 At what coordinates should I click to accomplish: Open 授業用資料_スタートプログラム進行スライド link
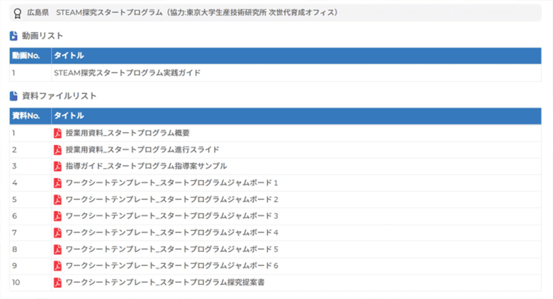[142, 150]
